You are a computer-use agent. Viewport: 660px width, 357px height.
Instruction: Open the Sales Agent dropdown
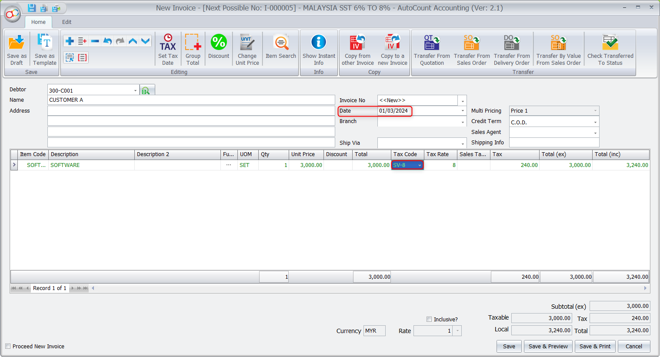(x=595, y=133)
